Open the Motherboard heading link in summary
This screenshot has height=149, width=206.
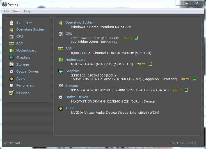(x=75, y=60)
